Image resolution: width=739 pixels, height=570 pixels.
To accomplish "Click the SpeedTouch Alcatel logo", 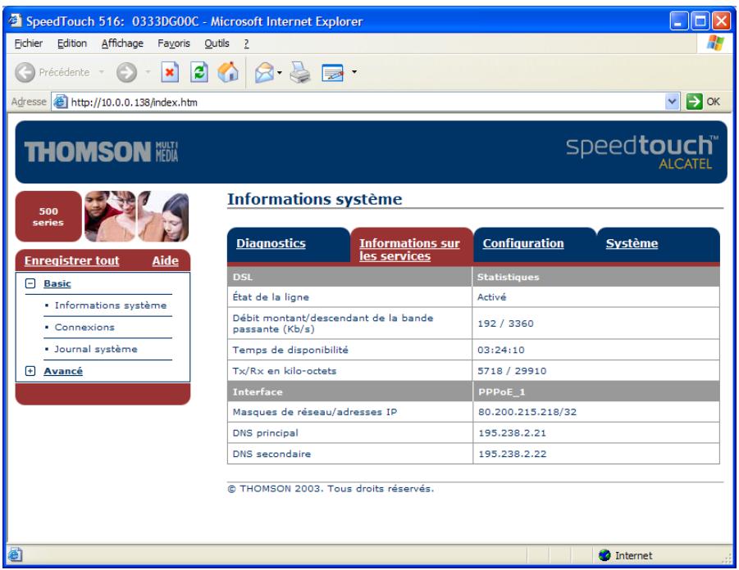I will coord(642,152).
